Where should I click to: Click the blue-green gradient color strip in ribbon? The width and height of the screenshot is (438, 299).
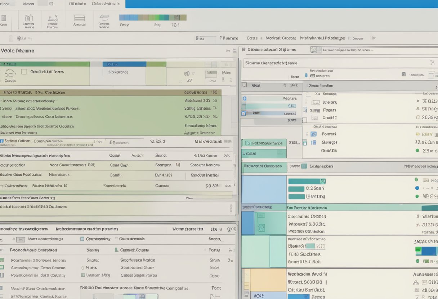(x=153, y=17)
